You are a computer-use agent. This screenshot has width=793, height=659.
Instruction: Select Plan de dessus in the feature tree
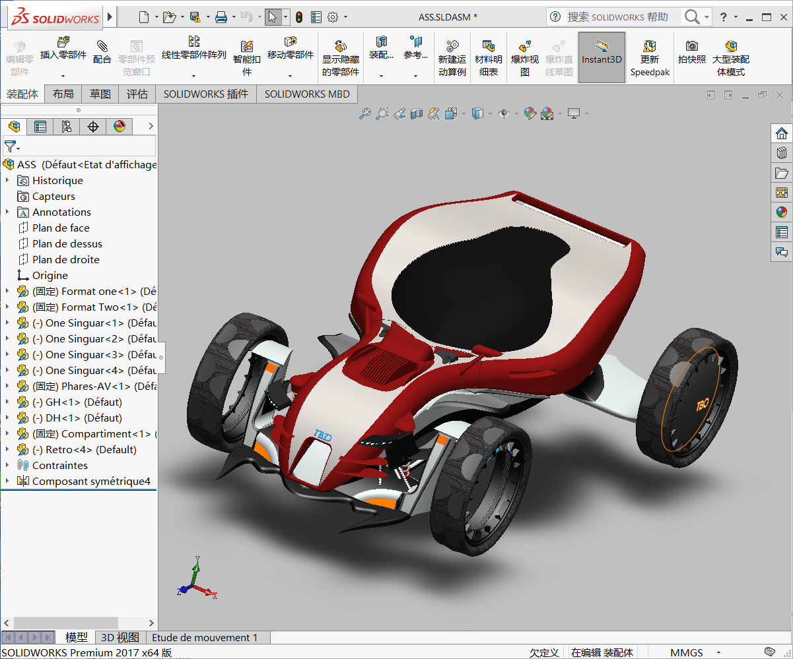(67, 243)
